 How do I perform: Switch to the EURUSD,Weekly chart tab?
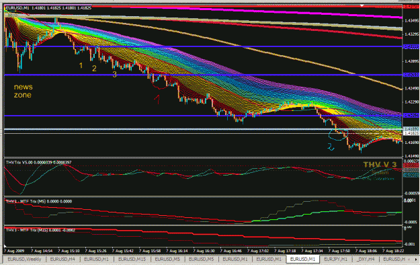pyautogui.click(x=24, y=259)
